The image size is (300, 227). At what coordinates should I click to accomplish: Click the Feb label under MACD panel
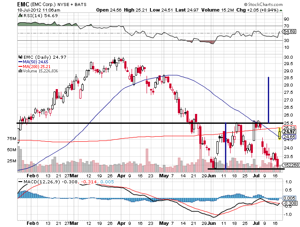pos(31,223)
